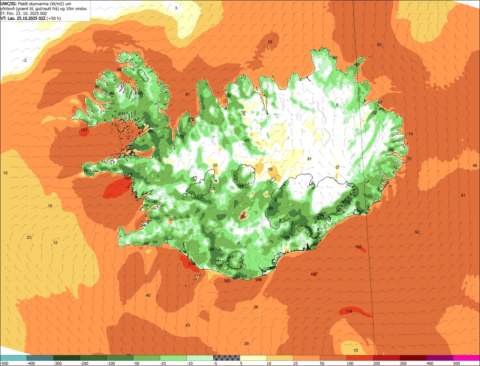Click the map value 88 at the Westfjords tip
This screenshot has width=480, height=366.
[119, 70]
